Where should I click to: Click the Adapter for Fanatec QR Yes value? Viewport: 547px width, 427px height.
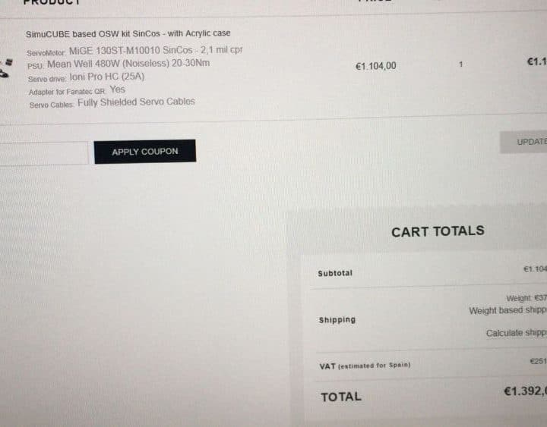tap(117, 89)
